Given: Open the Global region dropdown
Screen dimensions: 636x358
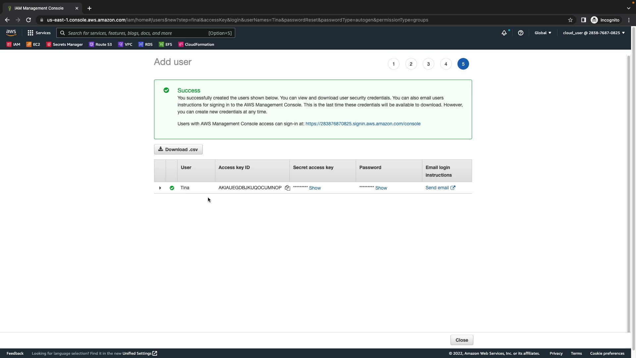Looking at the screenshot, I should [543, 33].
